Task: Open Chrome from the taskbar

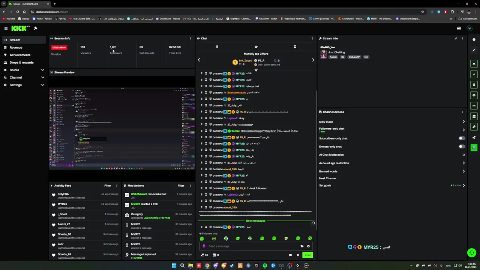Action: click(x=207, y=265)
